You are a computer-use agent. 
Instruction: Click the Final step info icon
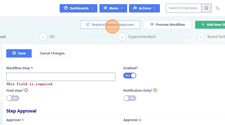click(x=26, y=90)
